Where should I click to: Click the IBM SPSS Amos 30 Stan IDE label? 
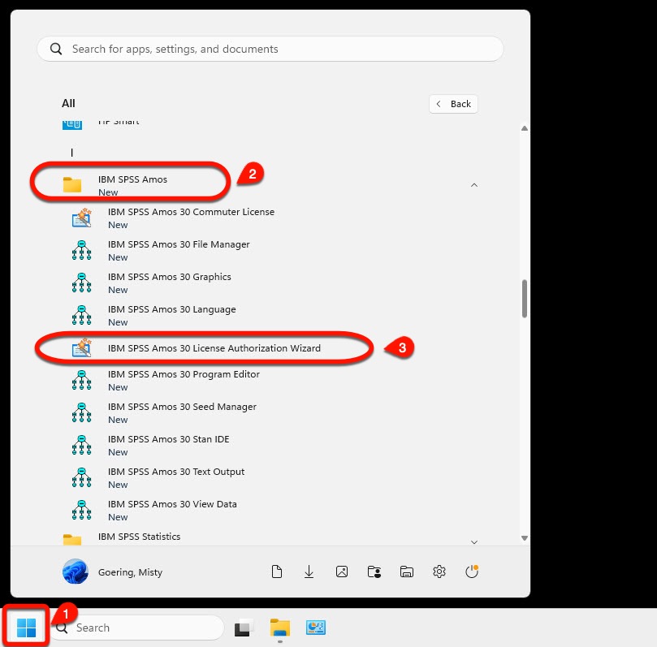point(168,439)
